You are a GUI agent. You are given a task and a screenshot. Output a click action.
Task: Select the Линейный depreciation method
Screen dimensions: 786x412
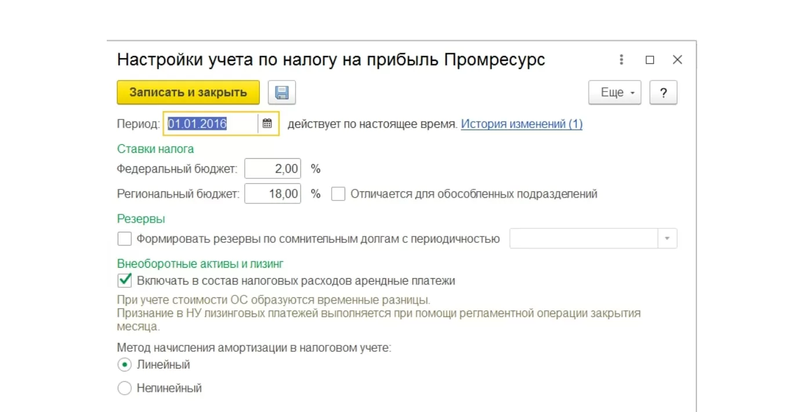click(x=125, y=365)
